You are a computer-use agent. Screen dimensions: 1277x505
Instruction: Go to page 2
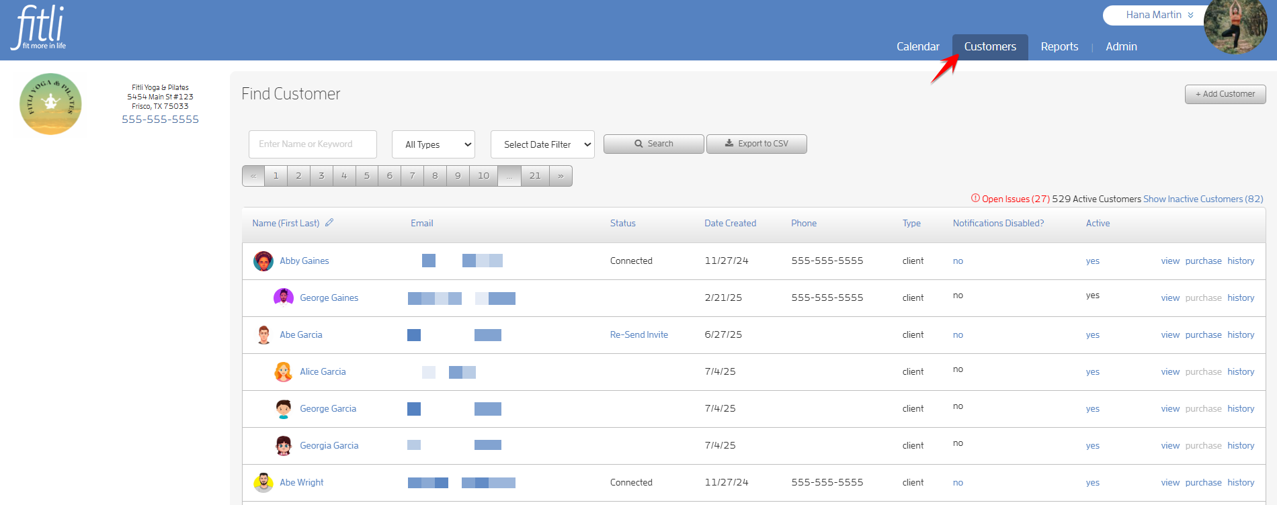pos(298,176)
